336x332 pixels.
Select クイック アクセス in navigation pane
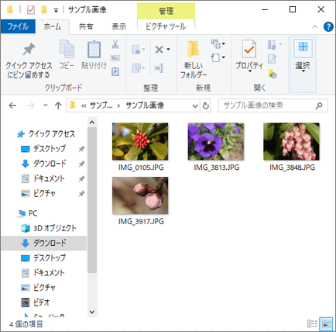point(46,134)
